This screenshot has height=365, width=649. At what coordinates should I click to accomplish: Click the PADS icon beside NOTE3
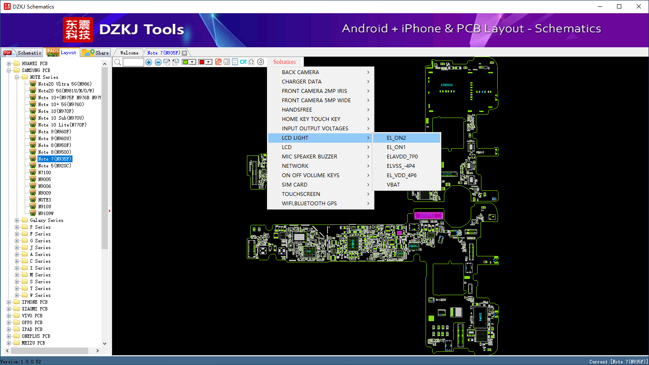click(33, 200)
